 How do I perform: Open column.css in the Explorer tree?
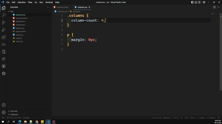coord(20,15)
